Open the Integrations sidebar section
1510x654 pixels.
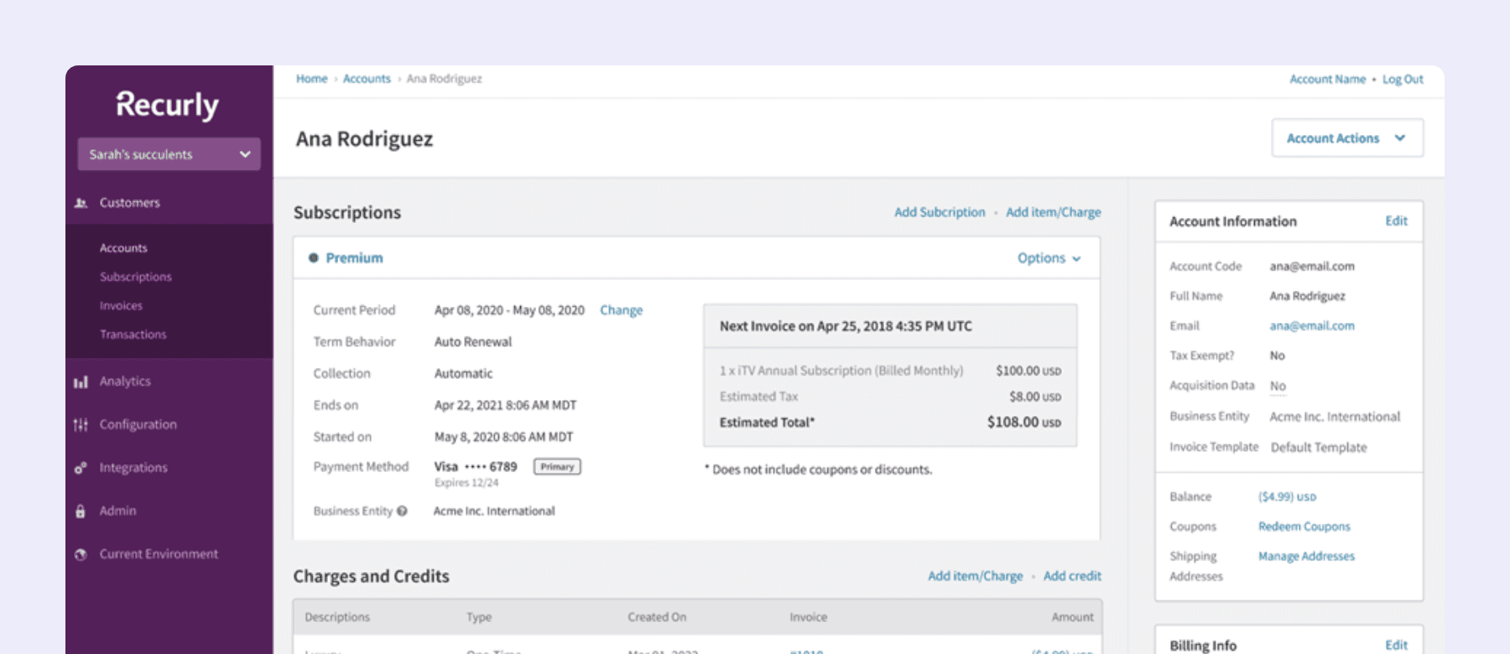coord(133,468)
